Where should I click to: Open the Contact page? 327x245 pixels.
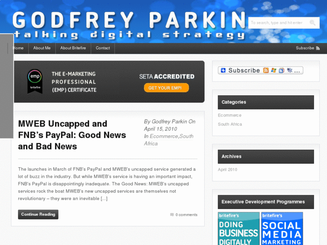[x=103, y=48]
